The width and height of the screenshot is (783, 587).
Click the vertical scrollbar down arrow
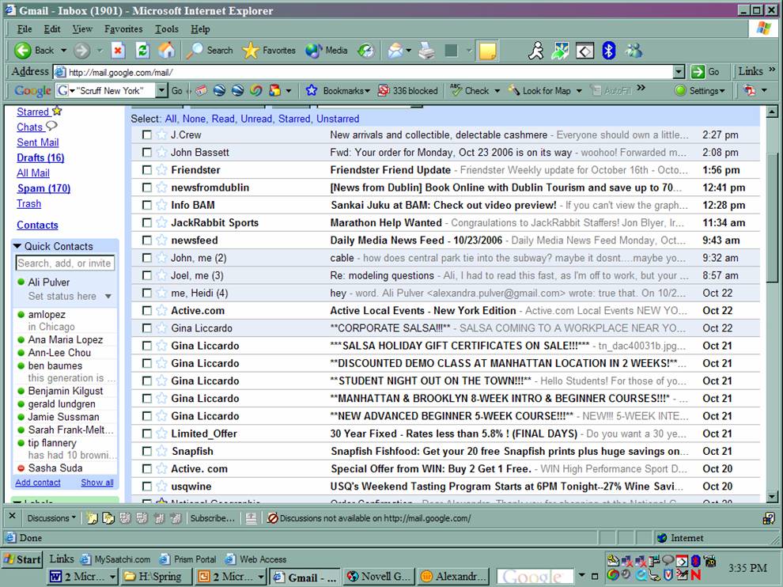pyautogui.click(x=771, y=497)
